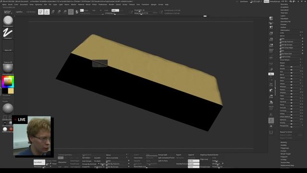Click the Zoom canvas icon

(x=271, y=33)
